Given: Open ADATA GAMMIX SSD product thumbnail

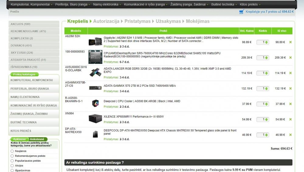Looking at the screenshot, I should coord(95,88).
